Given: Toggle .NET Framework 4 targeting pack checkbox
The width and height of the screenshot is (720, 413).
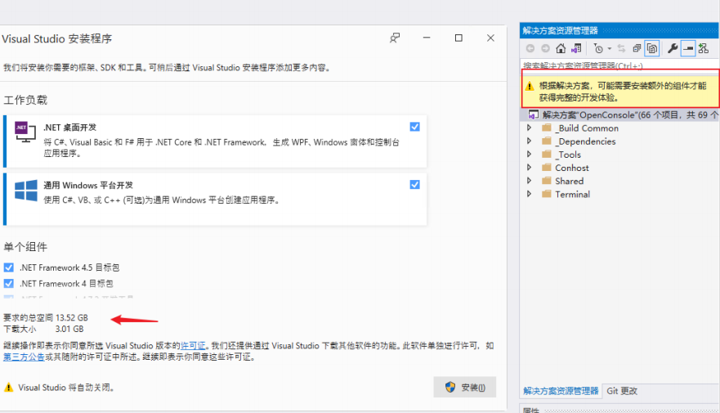Looking at the screenshot, I should [9, 284].
